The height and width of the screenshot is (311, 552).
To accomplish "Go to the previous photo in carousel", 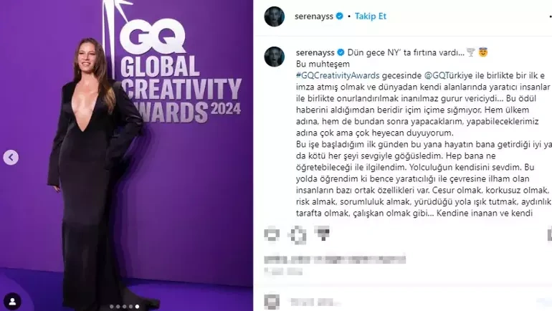I will pos(11,157).
